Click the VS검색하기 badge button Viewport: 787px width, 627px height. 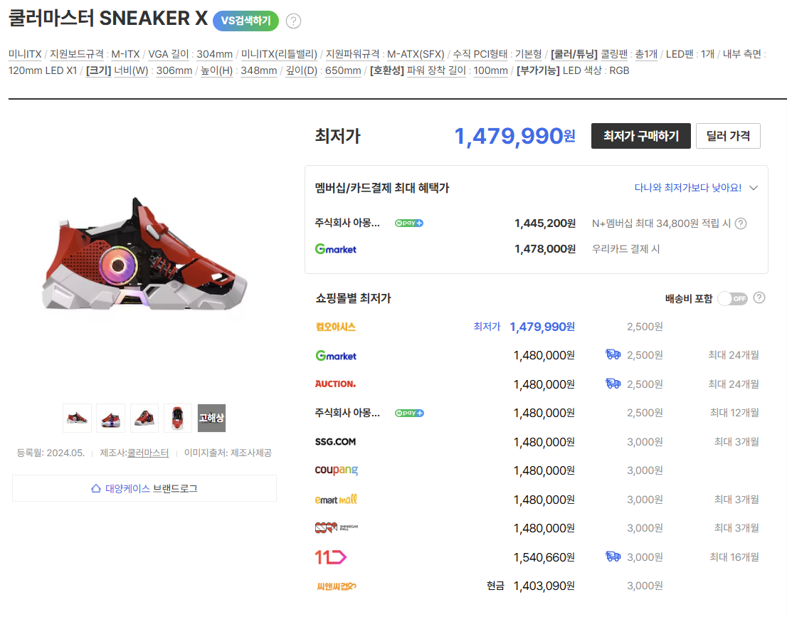click(x=245, y=21)
